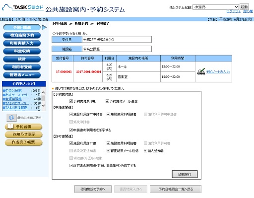Click the 音楽室 location cell

pyautogui.click(x=138, y=77)
